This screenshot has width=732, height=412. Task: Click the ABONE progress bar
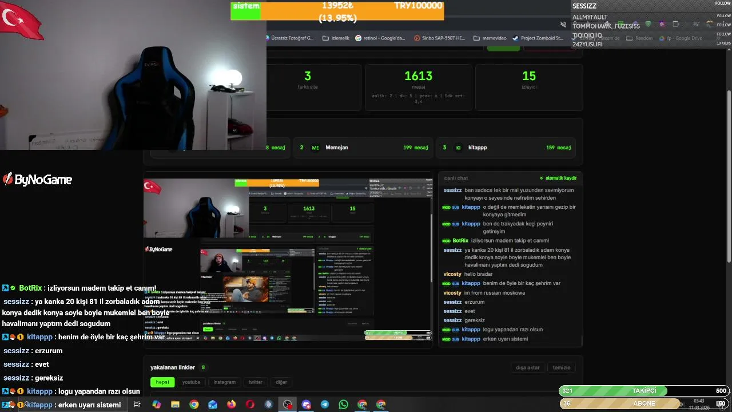[645, 403]
